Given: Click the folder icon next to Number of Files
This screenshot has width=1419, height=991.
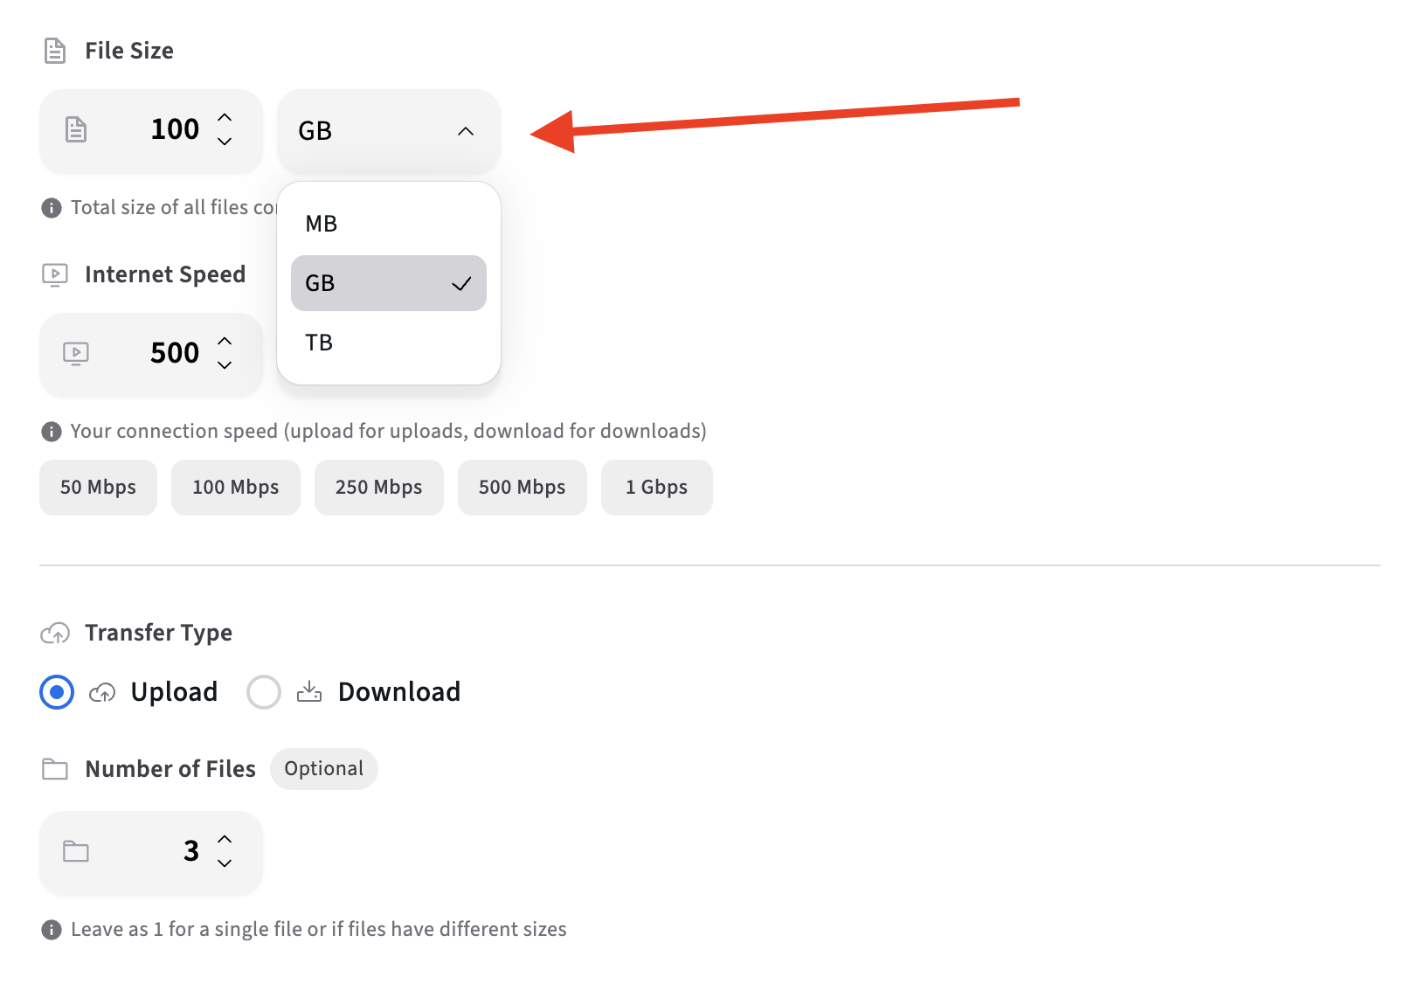Looking at the screenshot, I should [55, 769].
